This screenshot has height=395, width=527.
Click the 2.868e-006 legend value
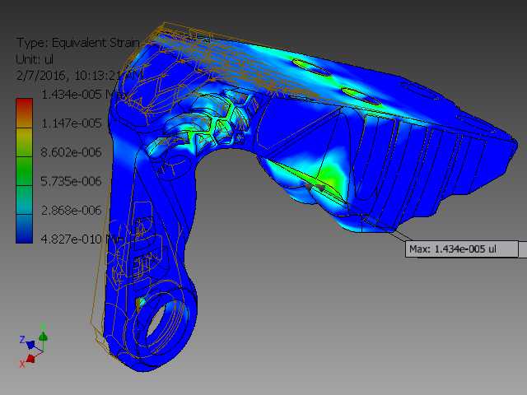(71, 211)
